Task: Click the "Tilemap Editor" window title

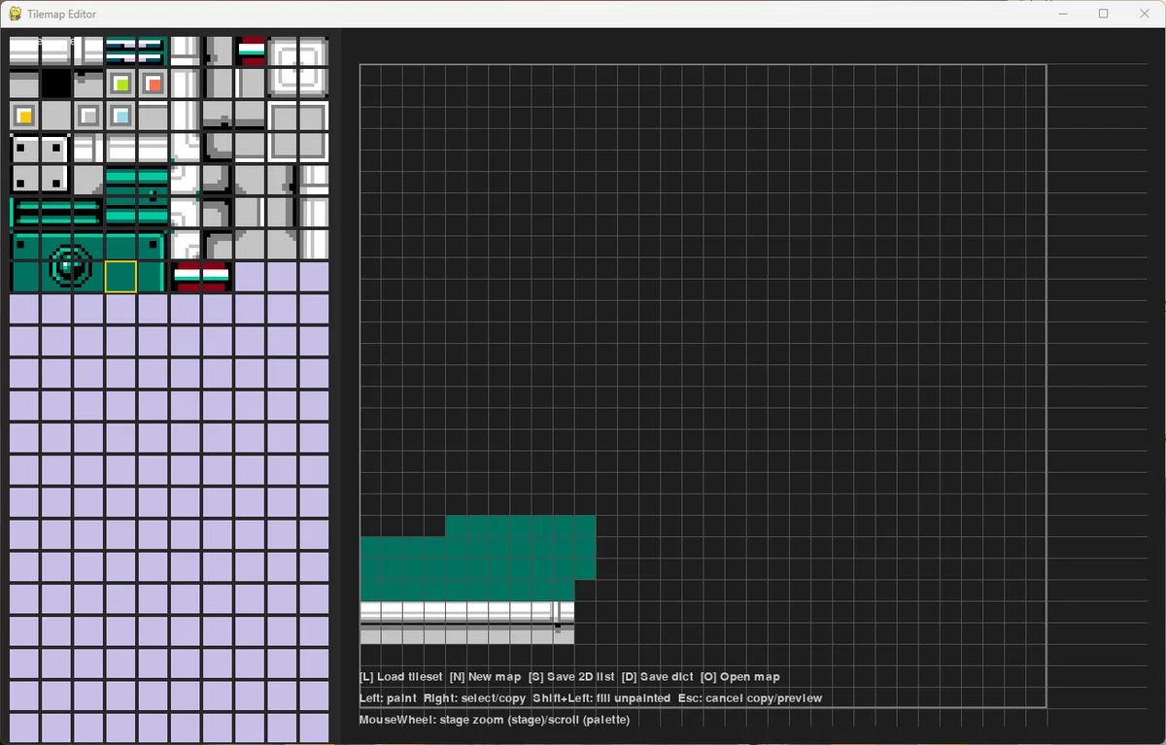Action: [62, 15]
